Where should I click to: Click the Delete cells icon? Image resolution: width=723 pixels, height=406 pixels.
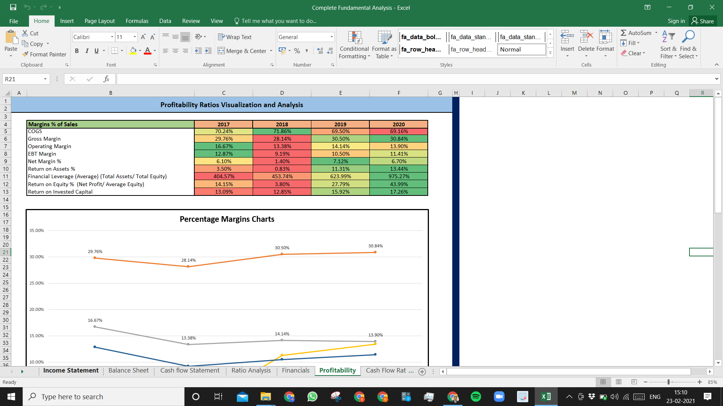[586, 38]
